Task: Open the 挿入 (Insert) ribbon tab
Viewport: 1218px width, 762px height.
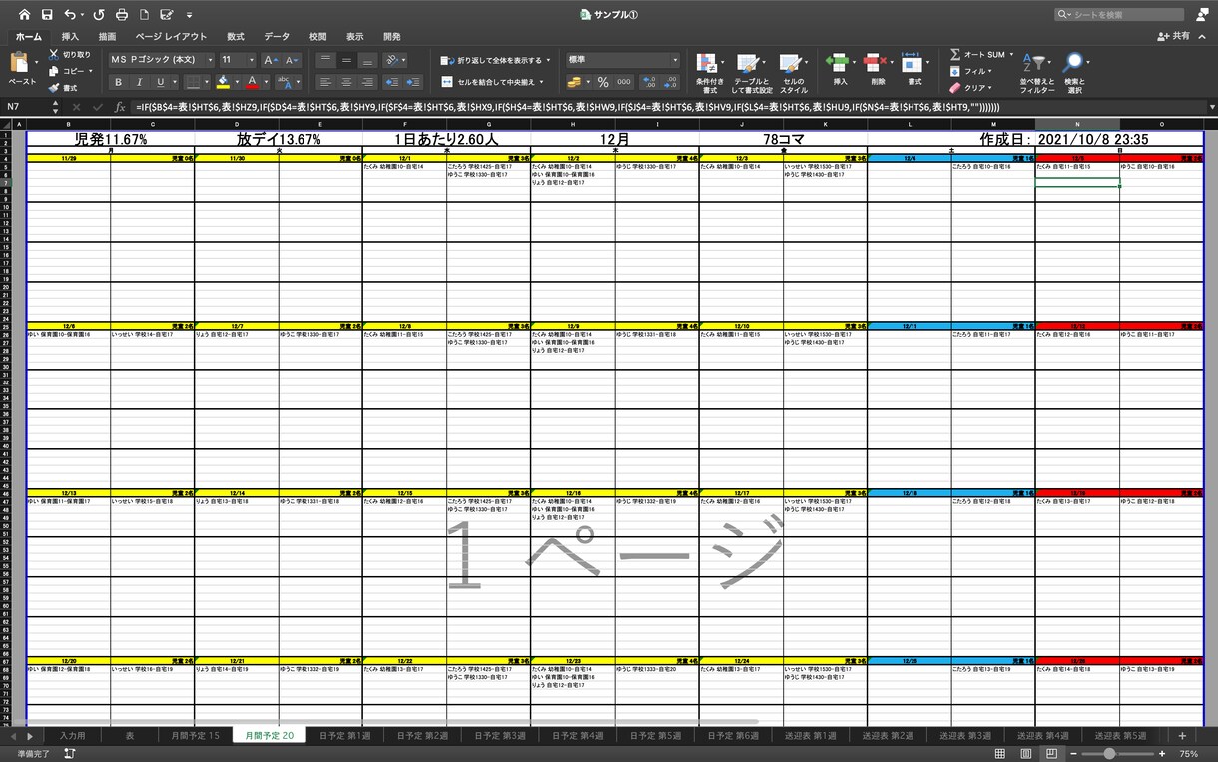Action: pos(70,37)
